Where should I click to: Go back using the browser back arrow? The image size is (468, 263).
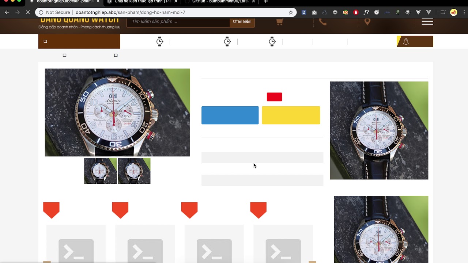pyautogui.click(x=7, y=12)
